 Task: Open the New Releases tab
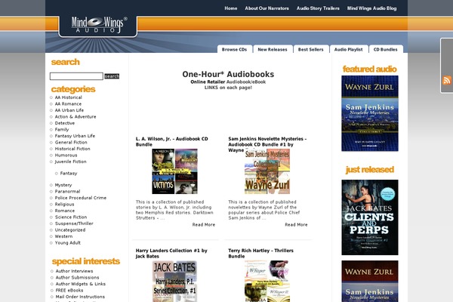273,49
